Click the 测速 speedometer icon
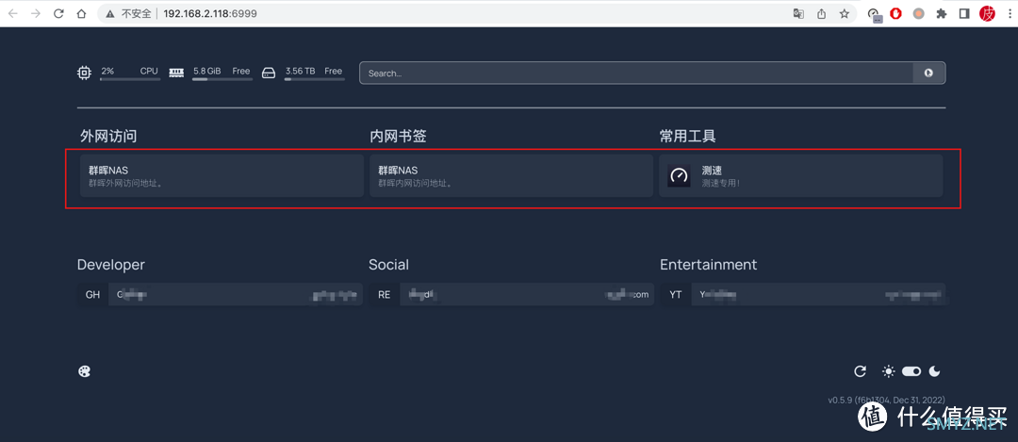The height and width of the screenshot is (442, 1018). (679, 176)
